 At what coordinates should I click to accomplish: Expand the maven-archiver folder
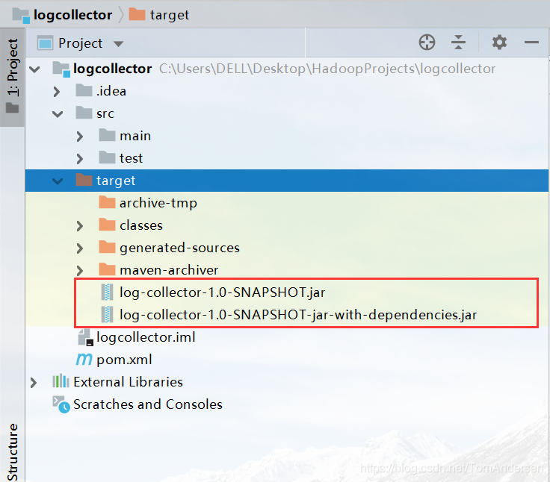80,270
